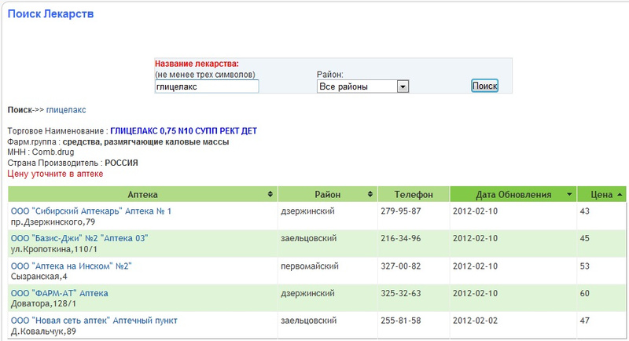This screenshot has height=341, width=629.
Task: Select address Сызранская,4
Action: [39, 277]
